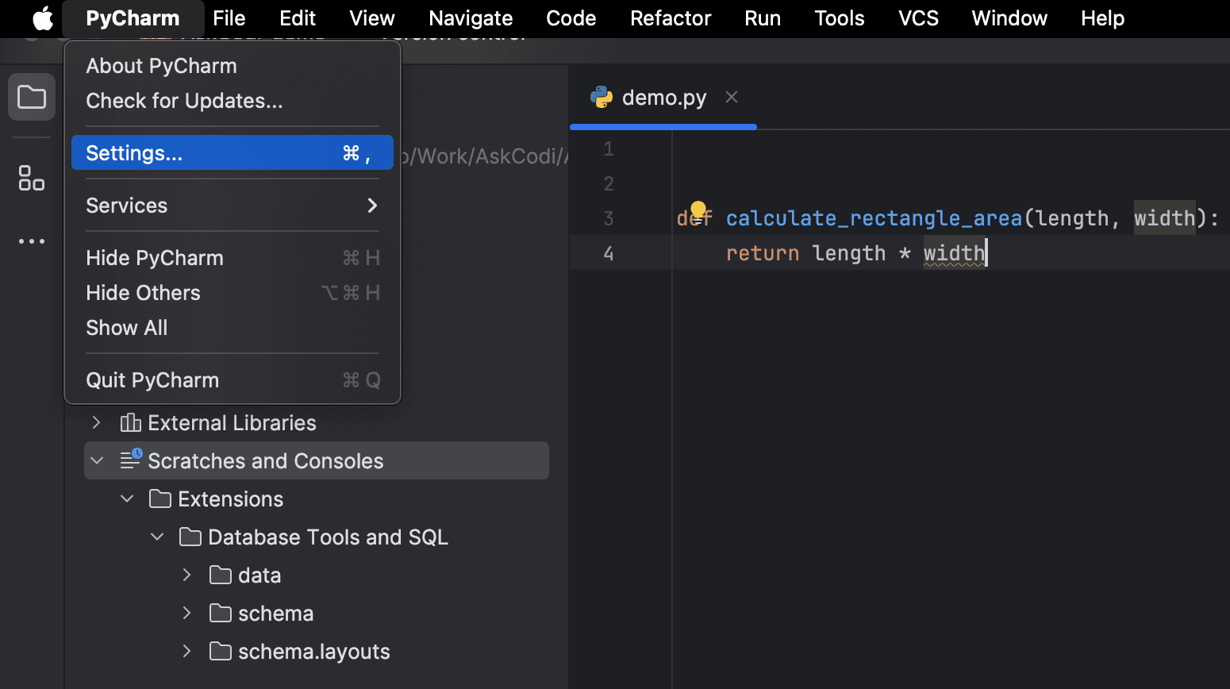Click line number 2 in gutter
This screenshot has width=1230, height=689.
(x=609, y=183)
